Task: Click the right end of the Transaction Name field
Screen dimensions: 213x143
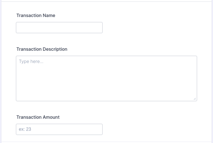Action: 98,28
